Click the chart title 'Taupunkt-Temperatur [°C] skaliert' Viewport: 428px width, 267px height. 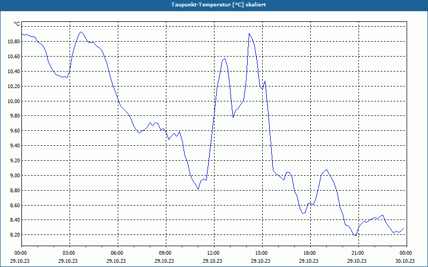219,5
